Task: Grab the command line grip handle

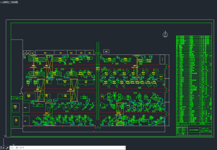Action: 1,148
